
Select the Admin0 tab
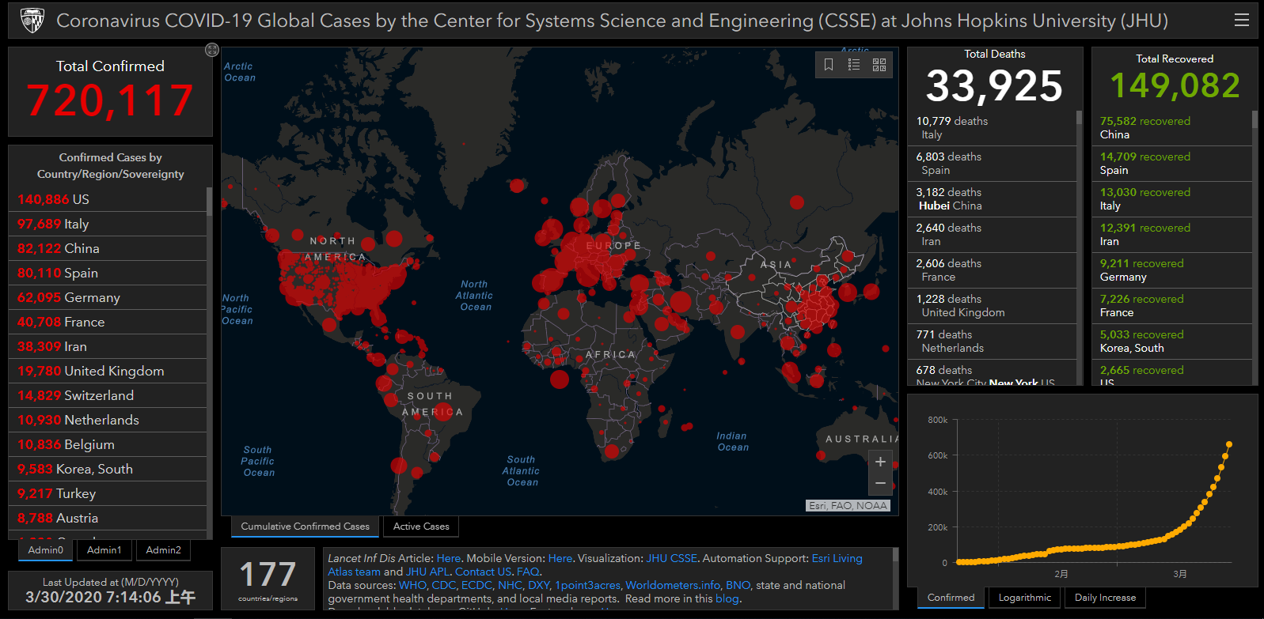pos(45,549)
